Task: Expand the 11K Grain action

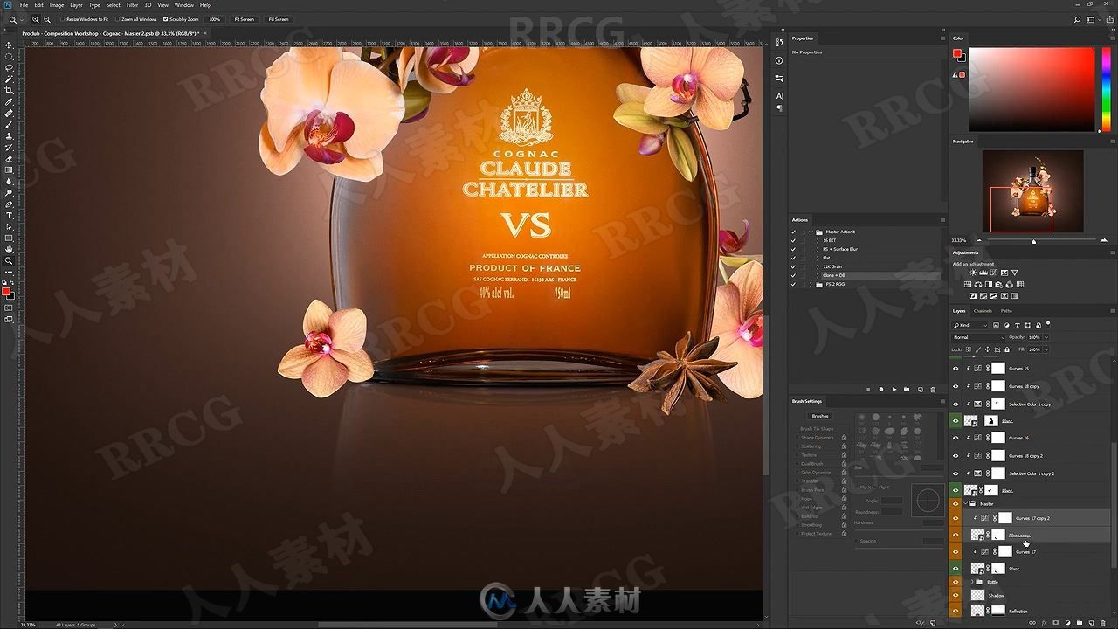Action: pos(818,266)
